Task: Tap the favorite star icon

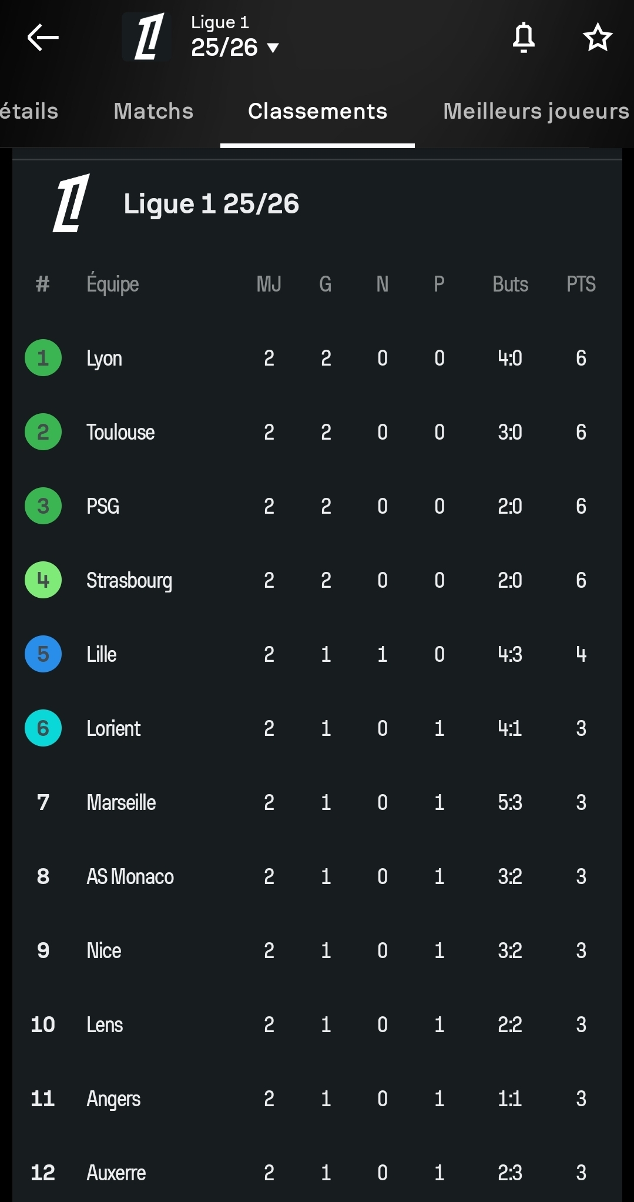Action: [597, 38]
